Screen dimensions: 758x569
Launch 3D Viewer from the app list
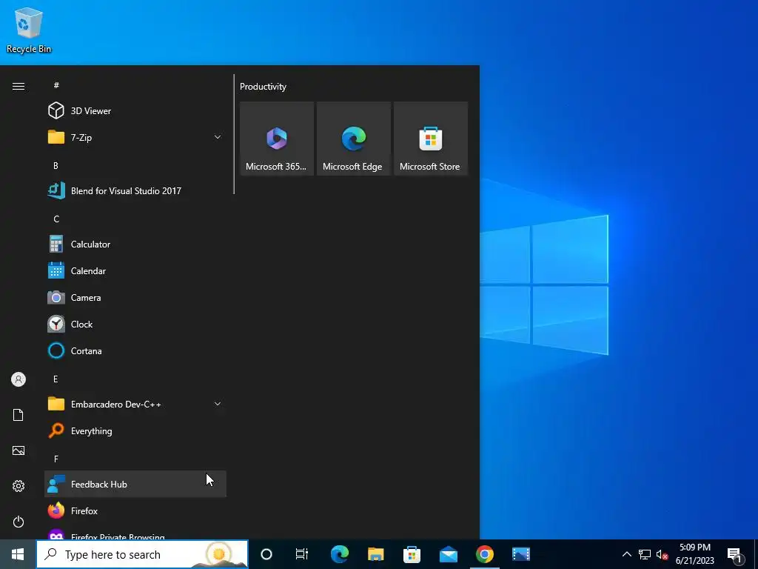[135, 111]
